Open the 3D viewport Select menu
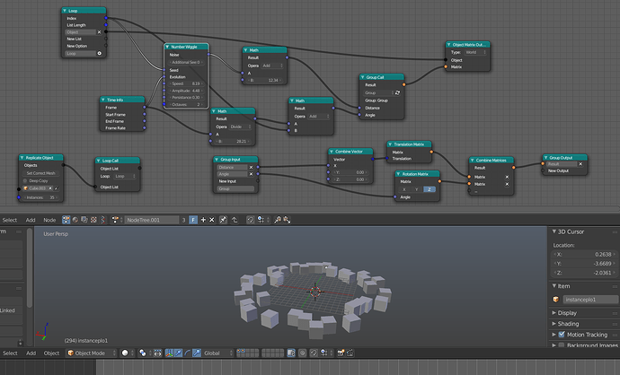Viewport: 620px width, 375px height. click(x=10, y=353)
